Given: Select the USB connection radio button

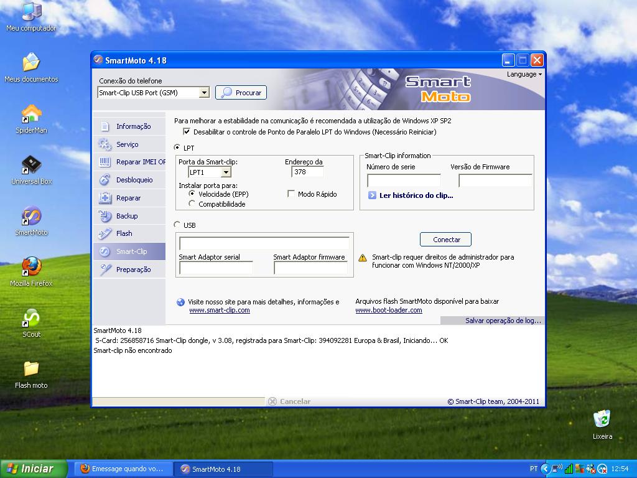Looking at the screenshot, I should click(177, 224).
